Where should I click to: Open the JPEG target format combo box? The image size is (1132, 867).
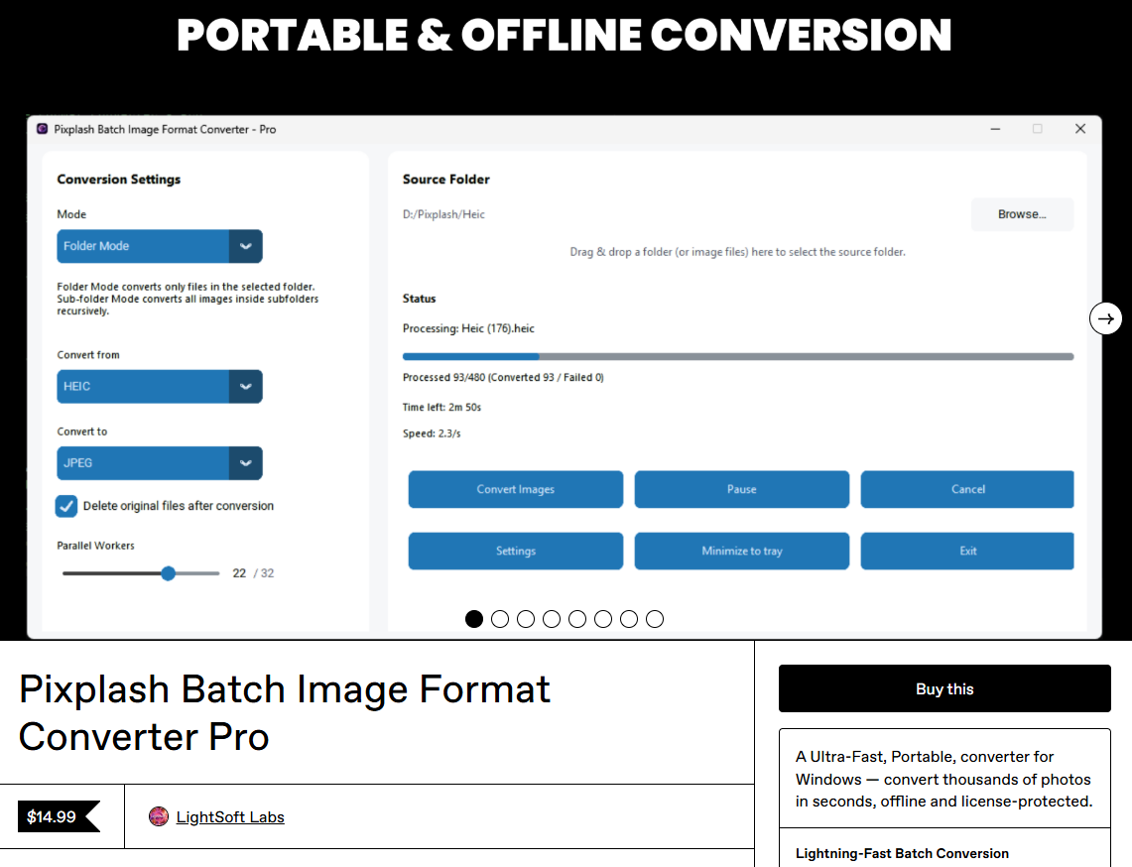coord(160,462)
